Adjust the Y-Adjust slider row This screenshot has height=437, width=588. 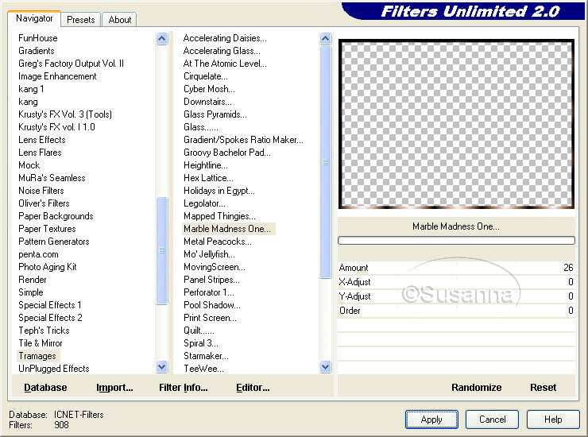click(x=456, y=296)
